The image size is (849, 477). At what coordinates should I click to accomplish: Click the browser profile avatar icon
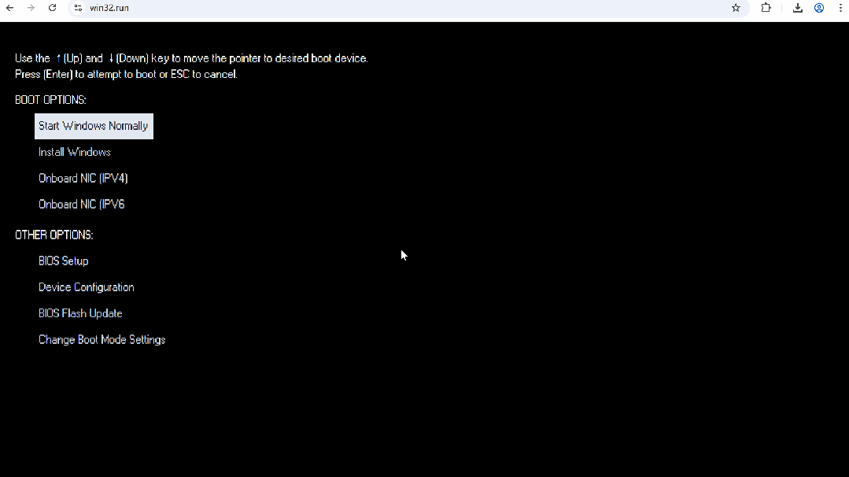pyautogui.click(x=819, y=8)
